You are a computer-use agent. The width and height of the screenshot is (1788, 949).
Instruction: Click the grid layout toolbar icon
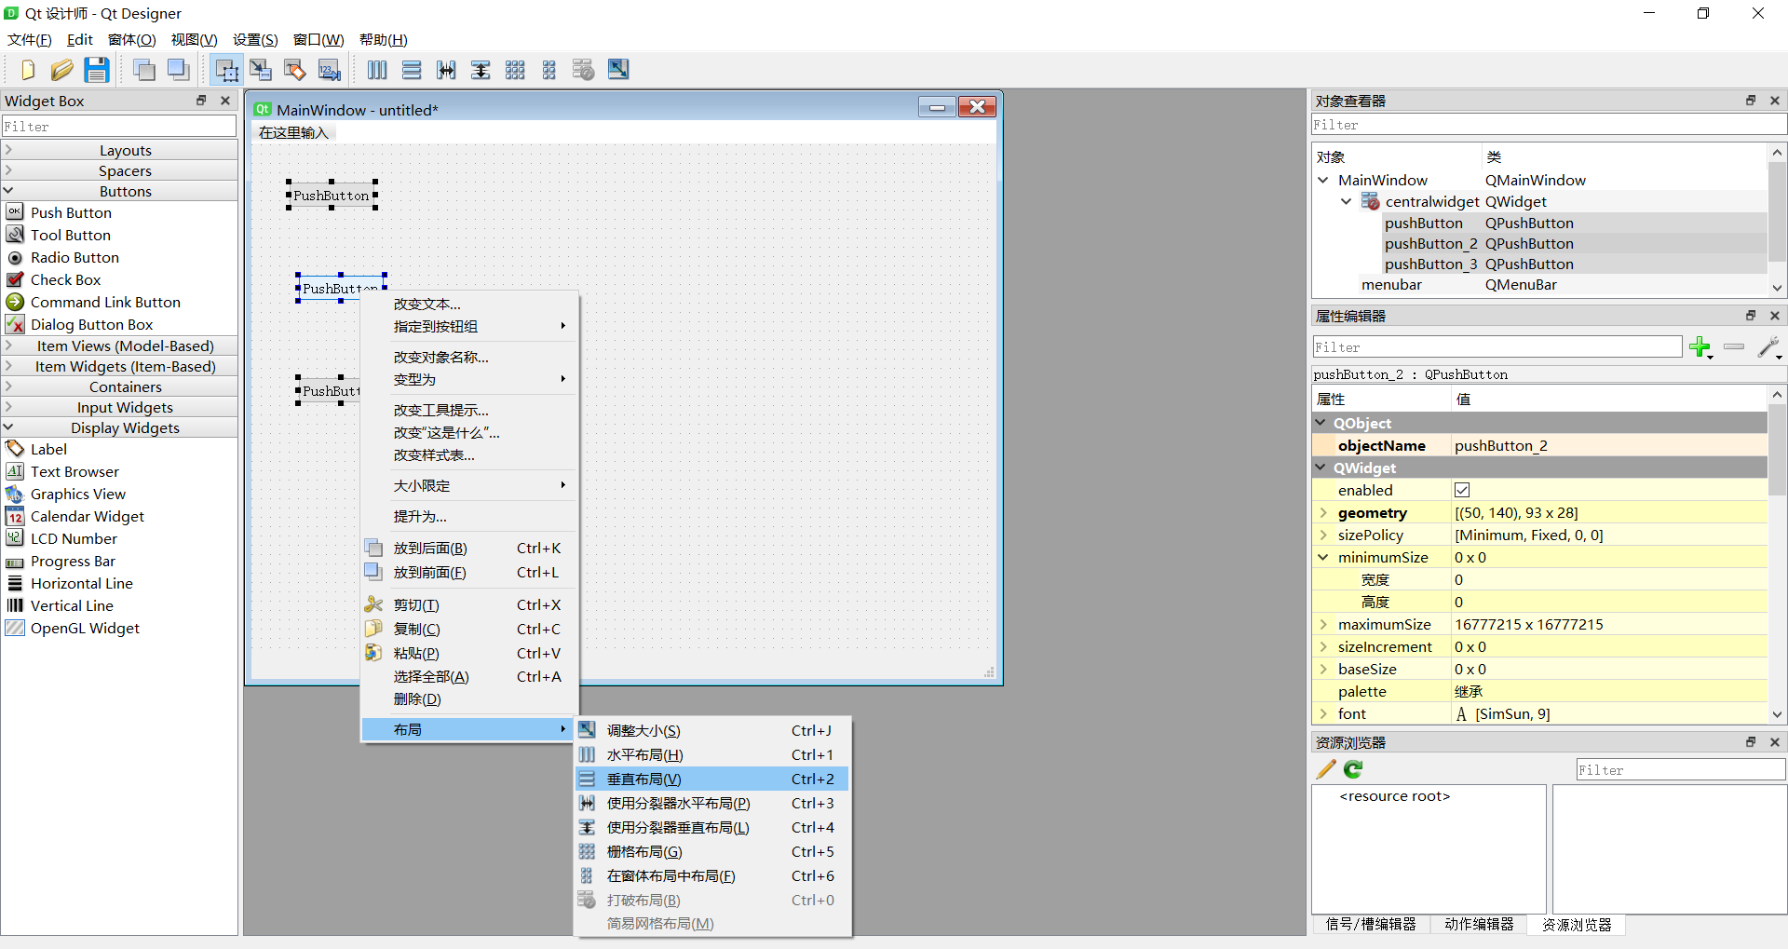(x=515, y=70)
